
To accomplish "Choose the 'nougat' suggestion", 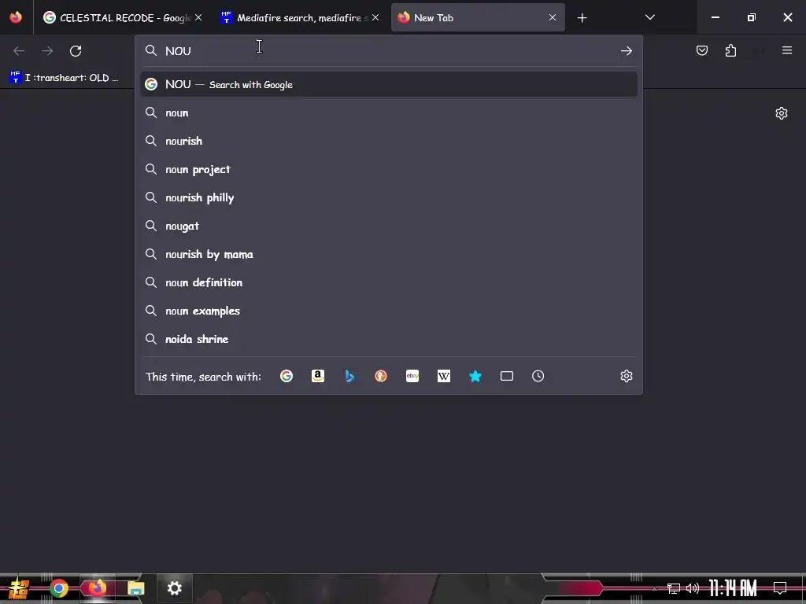I will 389,226.
